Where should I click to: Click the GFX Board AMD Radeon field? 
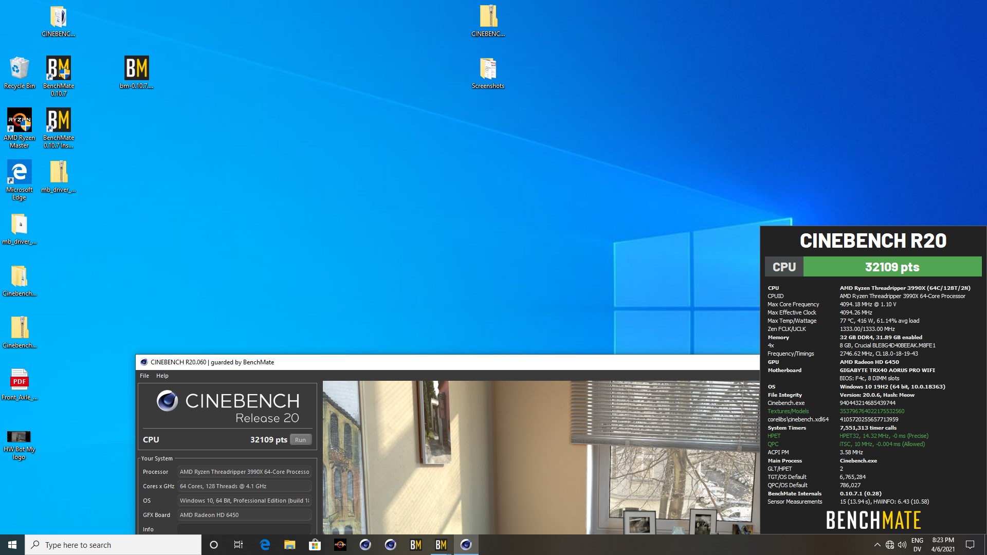click(x=245, y=515)
